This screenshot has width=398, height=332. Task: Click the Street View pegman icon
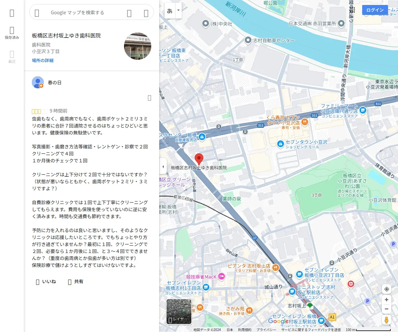coord(386,320)
